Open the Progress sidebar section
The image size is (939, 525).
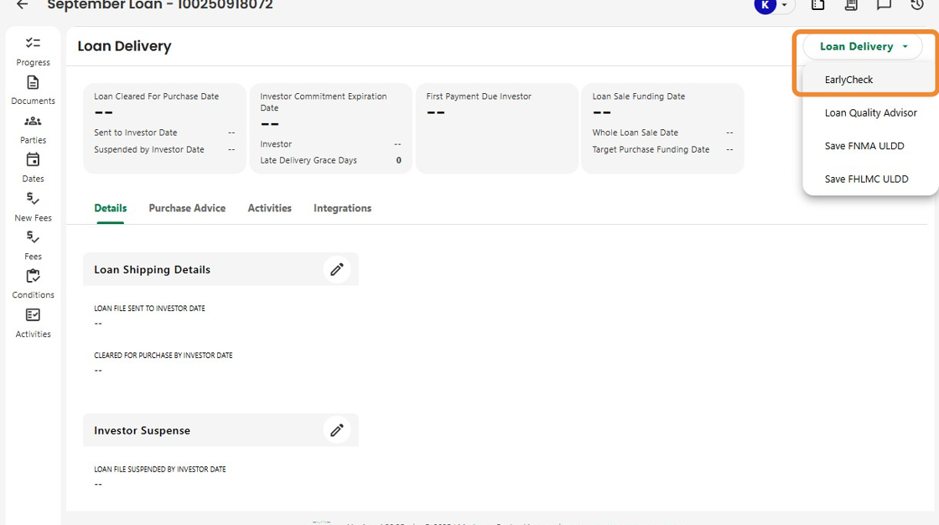[33, 50]
